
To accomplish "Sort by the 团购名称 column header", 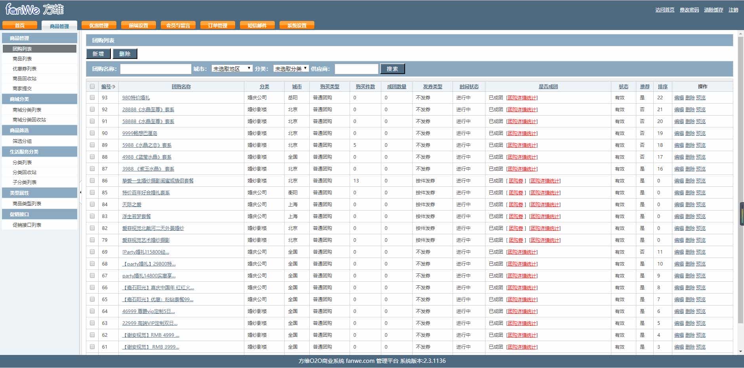I will [181, 87].
